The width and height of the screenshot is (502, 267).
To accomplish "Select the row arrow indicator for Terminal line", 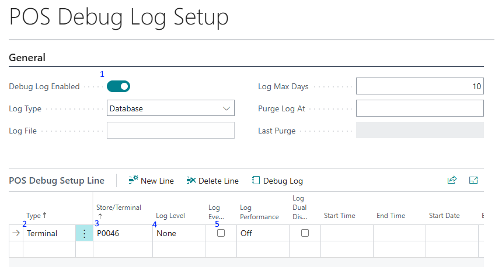I will click(16, 233).
